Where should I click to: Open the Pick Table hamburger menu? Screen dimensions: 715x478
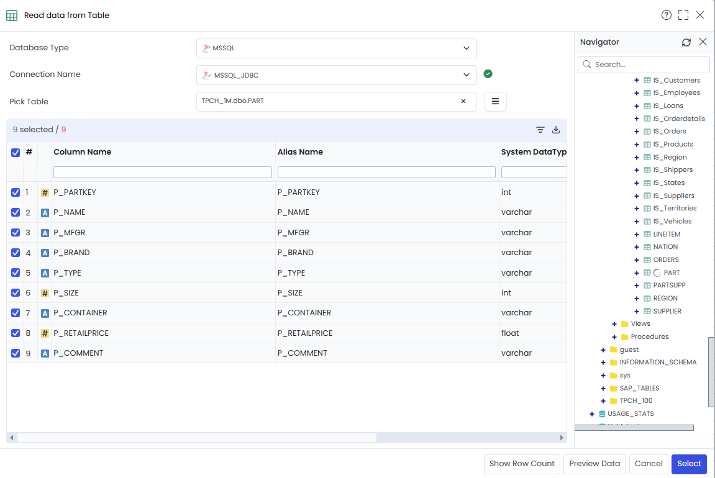[x=495, y=102]
